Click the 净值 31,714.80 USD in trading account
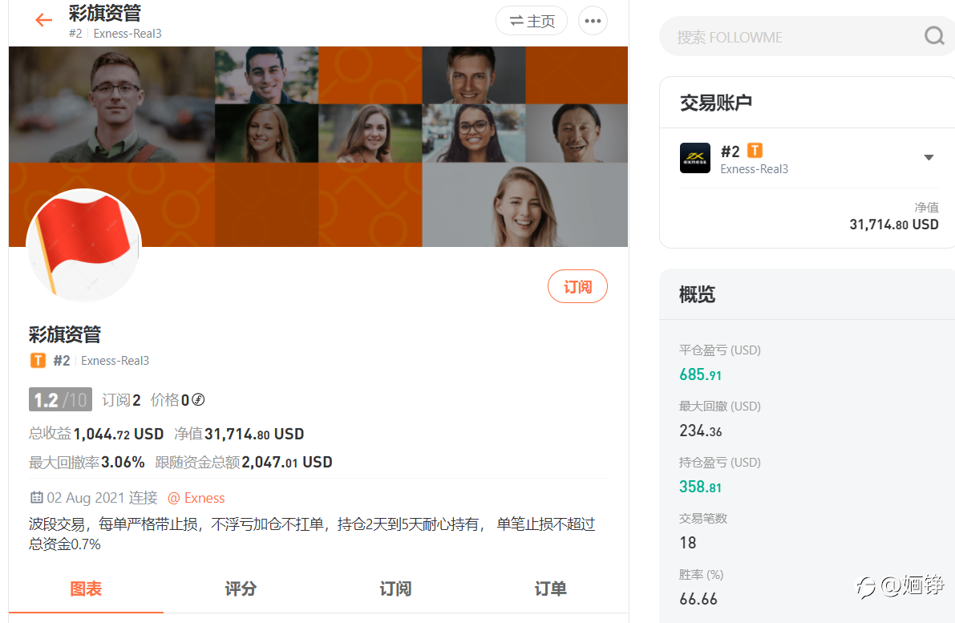Viewport: 955px width, 623px height. click(893, 225)
